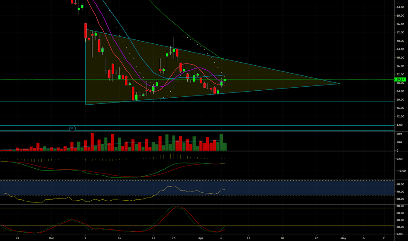408x241 pixels.
Task: Click the tallest green volume bar near Apr 6
Action: [x=221, y=142]
